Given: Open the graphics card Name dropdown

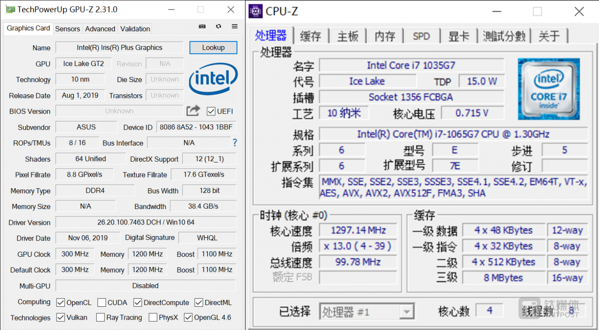Looking at the screenshot, I should point(119,47).
